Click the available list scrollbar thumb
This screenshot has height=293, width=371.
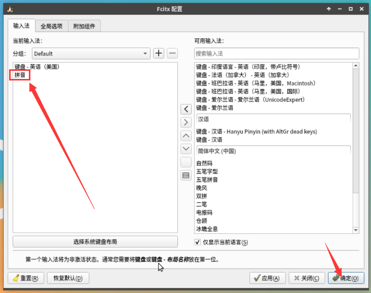point(356,131)
